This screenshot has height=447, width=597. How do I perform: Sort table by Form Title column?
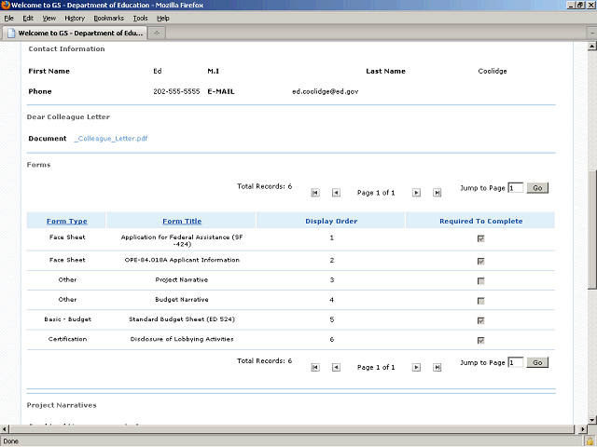[x=182, y=221]
